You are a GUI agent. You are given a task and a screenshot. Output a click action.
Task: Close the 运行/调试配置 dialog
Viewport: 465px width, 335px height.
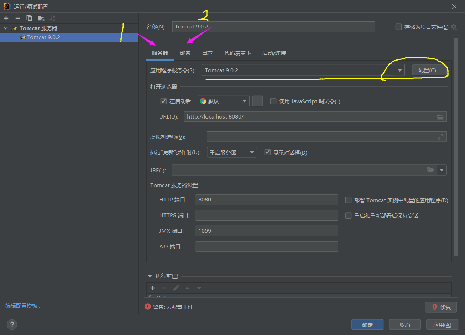[x=454, y=6]
